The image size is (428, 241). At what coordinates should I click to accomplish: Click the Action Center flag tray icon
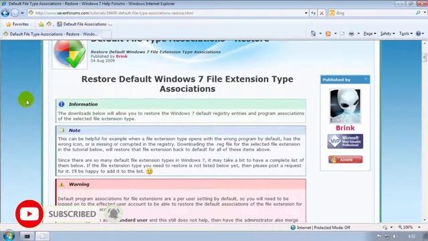(379, 236)
